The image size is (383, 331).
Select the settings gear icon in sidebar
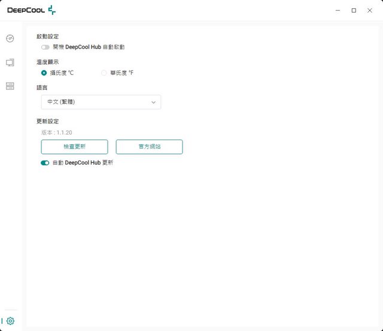[10, 321]
